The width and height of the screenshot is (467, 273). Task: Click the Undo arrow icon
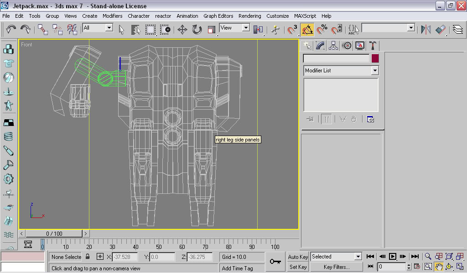pyautogui.click(x=11, y=30)
